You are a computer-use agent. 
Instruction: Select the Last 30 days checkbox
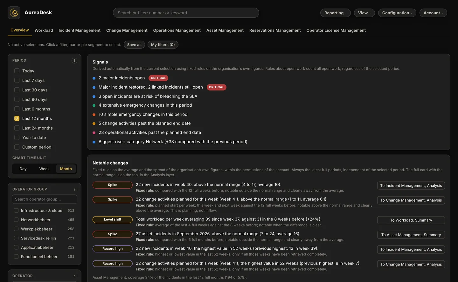click(x=17, y=90)
